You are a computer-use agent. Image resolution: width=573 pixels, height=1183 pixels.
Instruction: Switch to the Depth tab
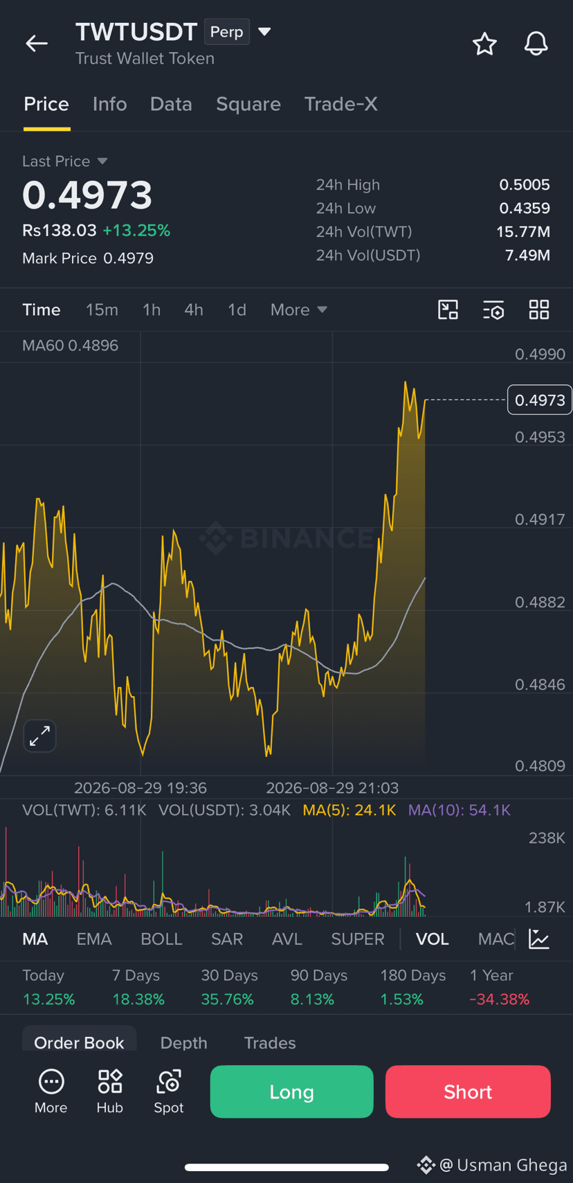tap(184, 1042)
